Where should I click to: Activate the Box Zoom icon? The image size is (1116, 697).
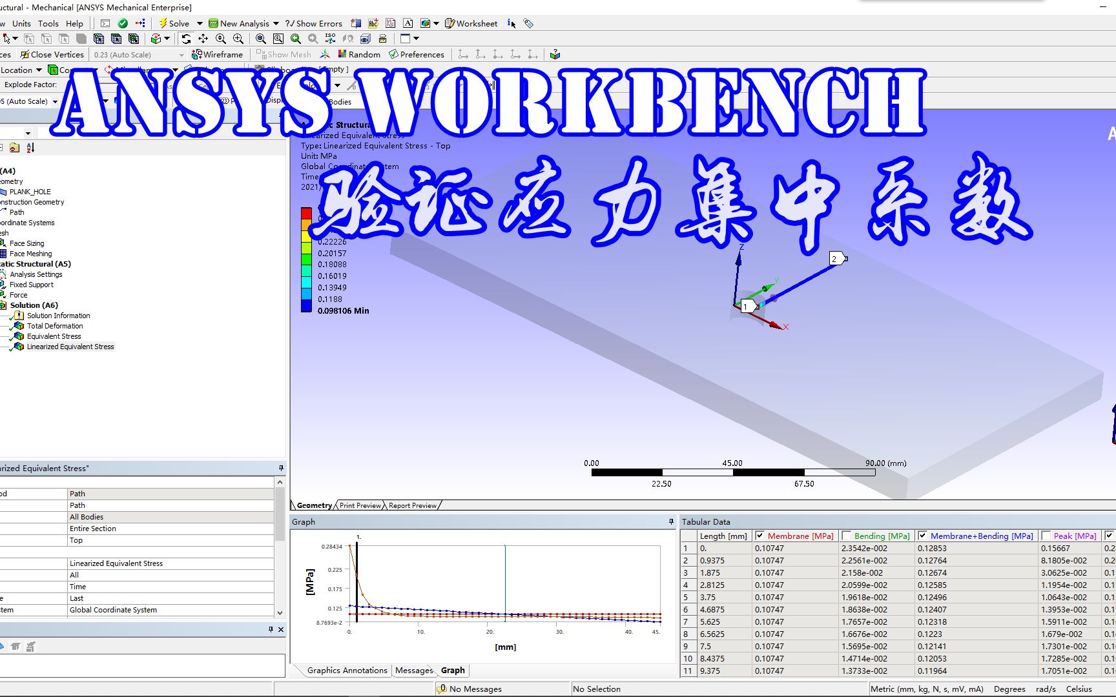click(x=238, y=39)
